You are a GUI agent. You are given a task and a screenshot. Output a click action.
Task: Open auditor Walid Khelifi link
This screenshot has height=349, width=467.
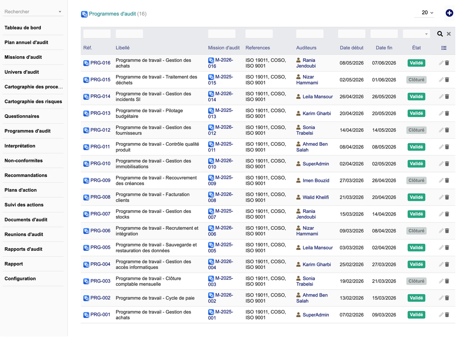coord(316,197)
